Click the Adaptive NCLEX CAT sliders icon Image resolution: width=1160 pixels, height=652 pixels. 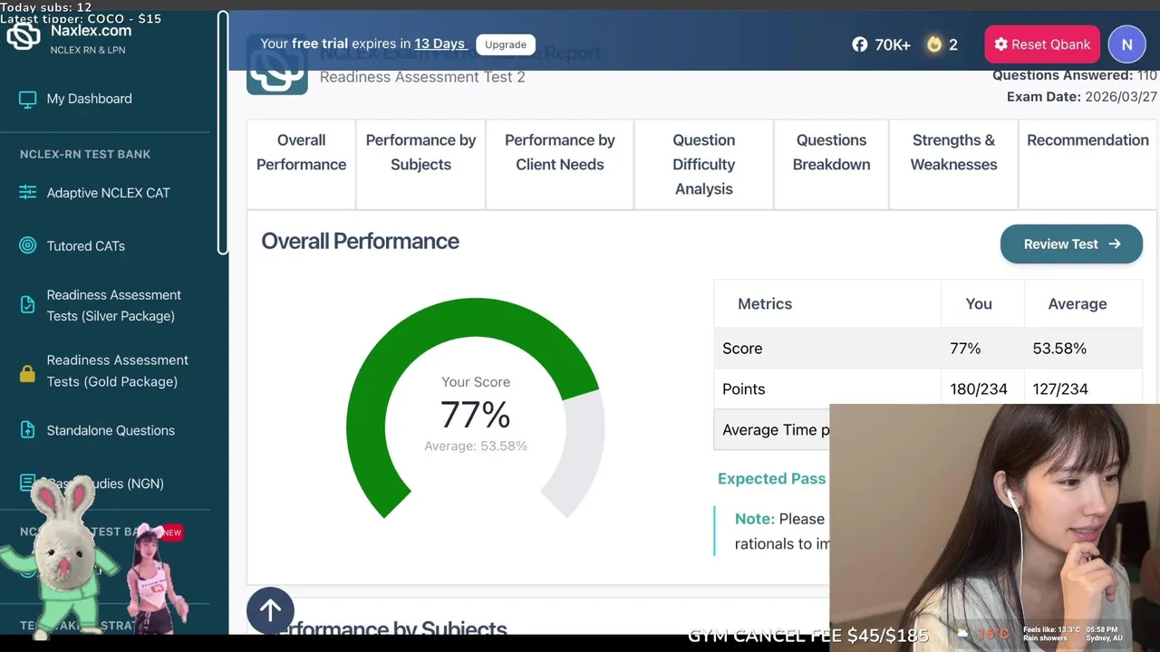[28, 193]
